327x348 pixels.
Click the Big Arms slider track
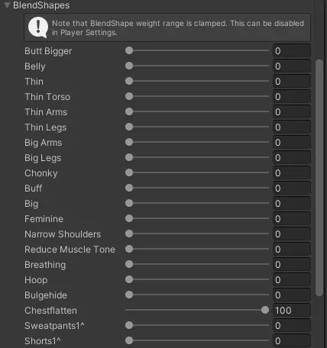(x=197, y=142)
